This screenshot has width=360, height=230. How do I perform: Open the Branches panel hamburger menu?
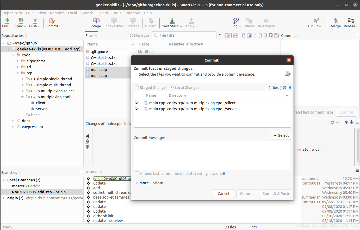[81, 171]
